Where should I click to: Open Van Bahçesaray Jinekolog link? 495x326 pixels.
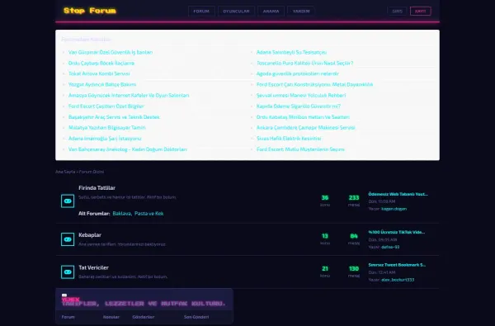click(128, 149)
